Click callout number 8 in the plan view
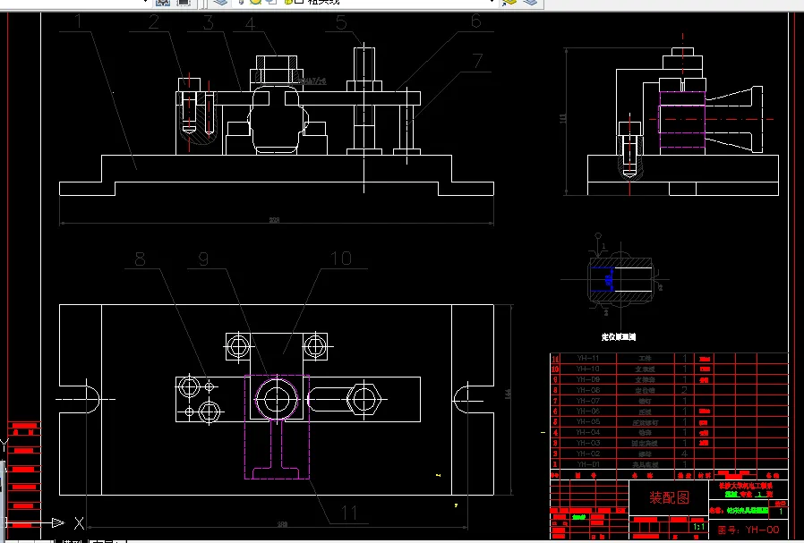Viewport: 804px width, 543px height. 140,259
